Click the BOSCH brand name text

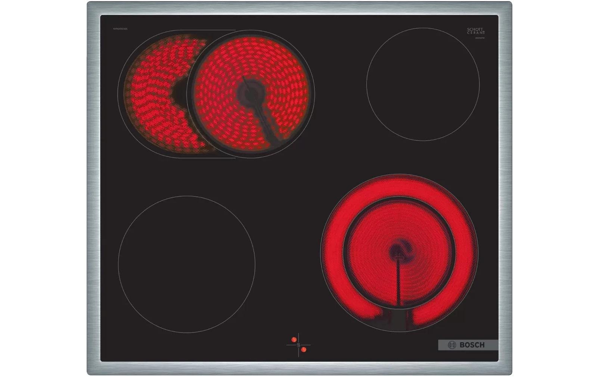coord(472,345)
